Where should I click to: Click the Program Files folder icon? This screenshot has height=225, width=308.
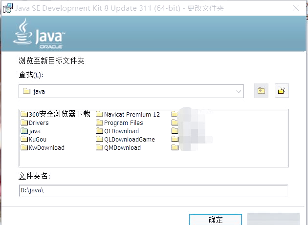100,123
